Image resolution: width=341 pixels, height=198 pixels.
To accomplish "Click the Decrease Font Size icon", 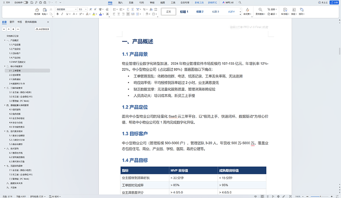I will [x=95, y=9].
